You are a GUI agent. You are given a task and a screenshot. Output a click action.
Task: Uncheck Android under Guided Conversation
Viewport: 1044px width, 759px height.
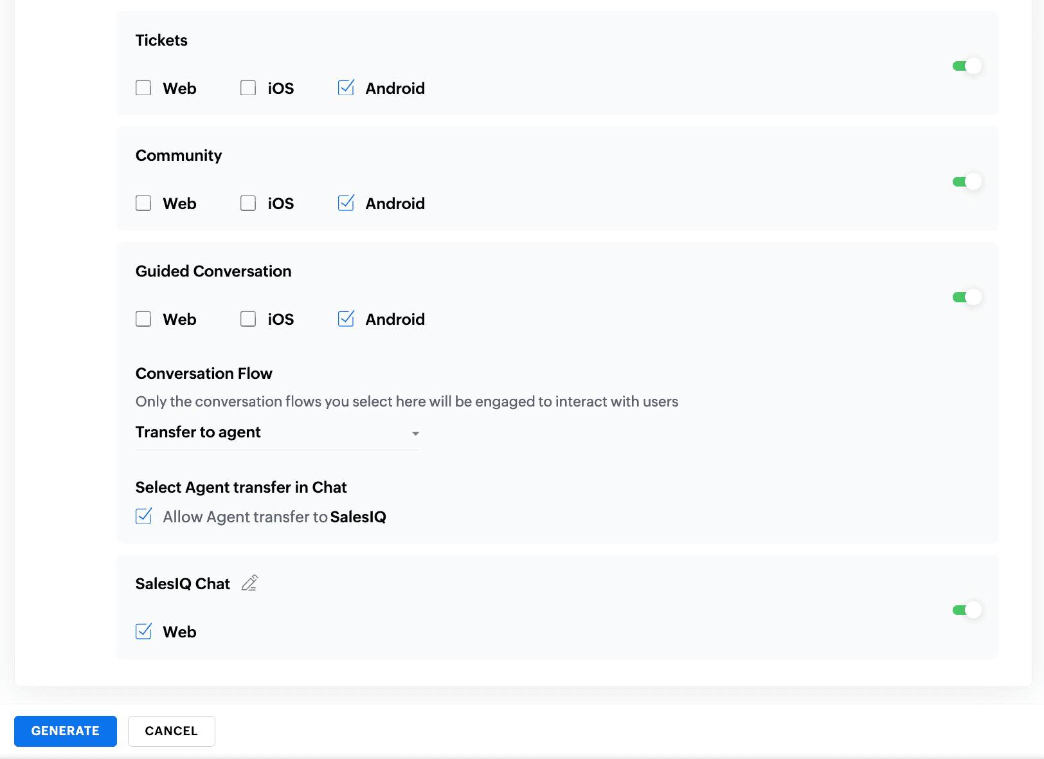click(x=346, y=319)
